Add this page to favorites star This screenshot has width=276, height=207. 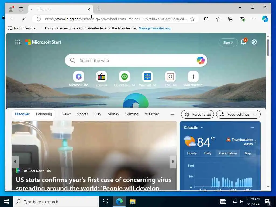pyautogui.click(x=192, y=19)
